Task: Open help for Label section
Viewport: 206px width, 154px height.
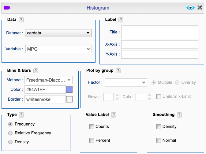Action: pos(121,20)
